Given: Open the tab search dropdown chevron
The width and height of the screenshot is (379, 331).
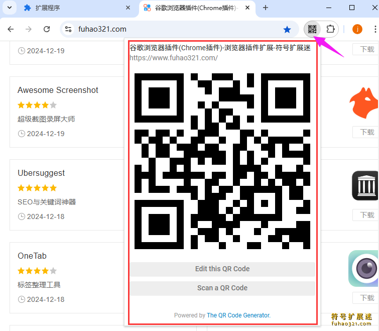Looking at the screenshot, I should pyautogui.click(x=10, y=8).
